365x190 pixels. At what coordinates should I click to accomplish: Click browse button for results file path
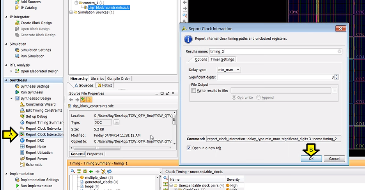point(335,91)
